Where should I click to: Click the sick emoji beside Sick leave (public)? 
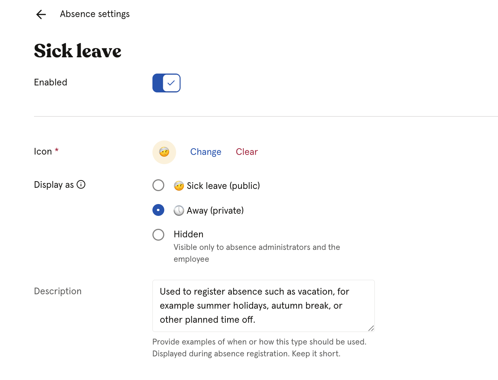(x=179, y=186)
